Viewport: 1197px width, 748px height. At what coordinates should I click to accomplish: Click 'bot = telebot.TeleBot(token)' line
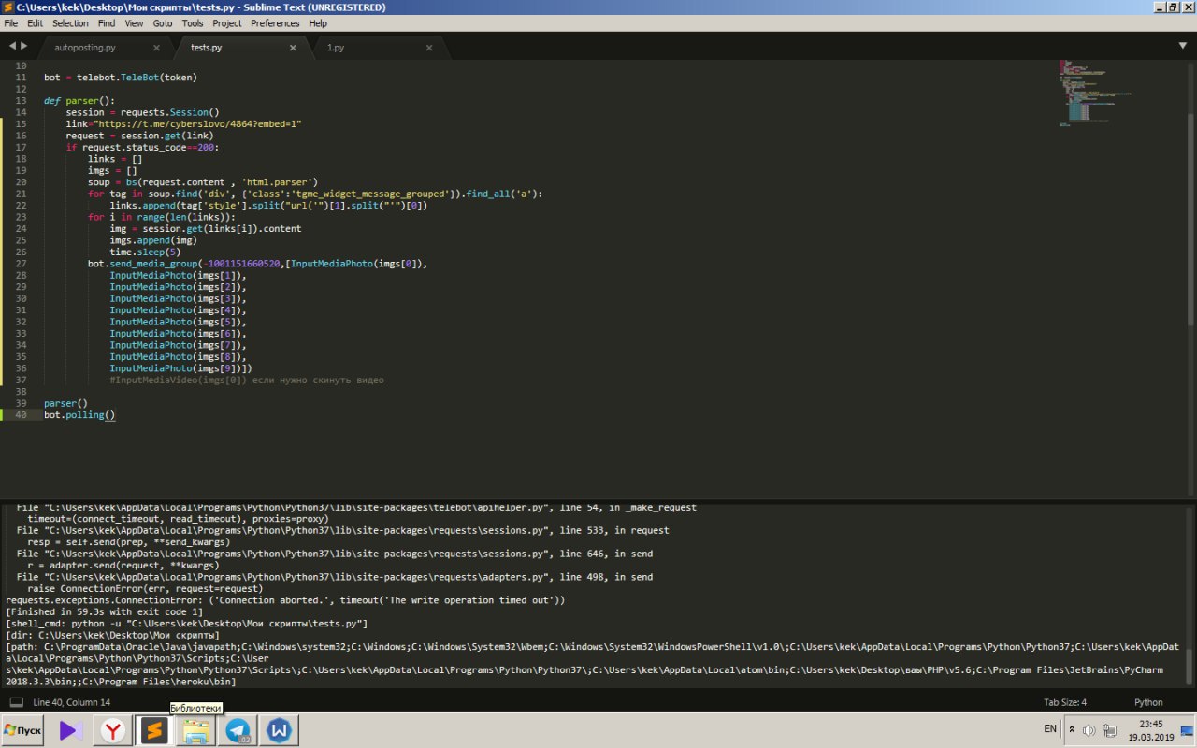coord(121,78)
